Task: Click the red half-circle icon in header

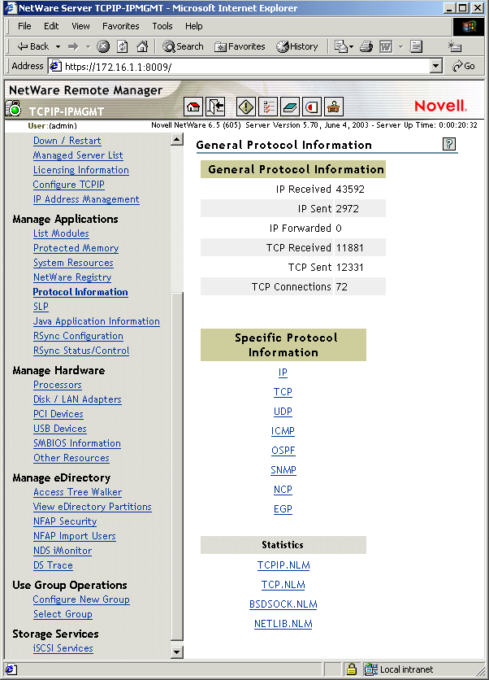Action: pos(312,107)
